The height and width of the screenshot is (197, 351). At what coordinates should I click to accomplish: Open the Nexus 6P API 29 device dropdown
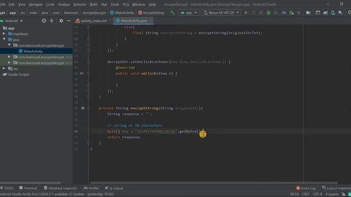click(221, 13)
